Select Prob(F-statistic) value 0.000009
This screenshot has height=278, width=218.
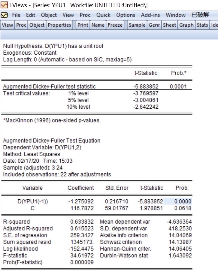pyautogui.click(x=82, y=262)
